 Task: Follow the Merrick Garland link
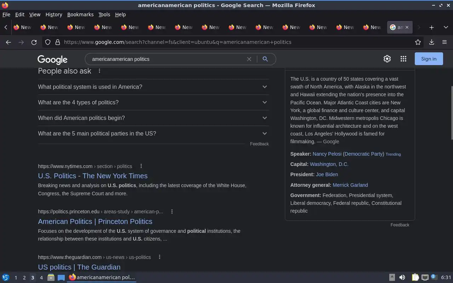click(x=350, y=185)
